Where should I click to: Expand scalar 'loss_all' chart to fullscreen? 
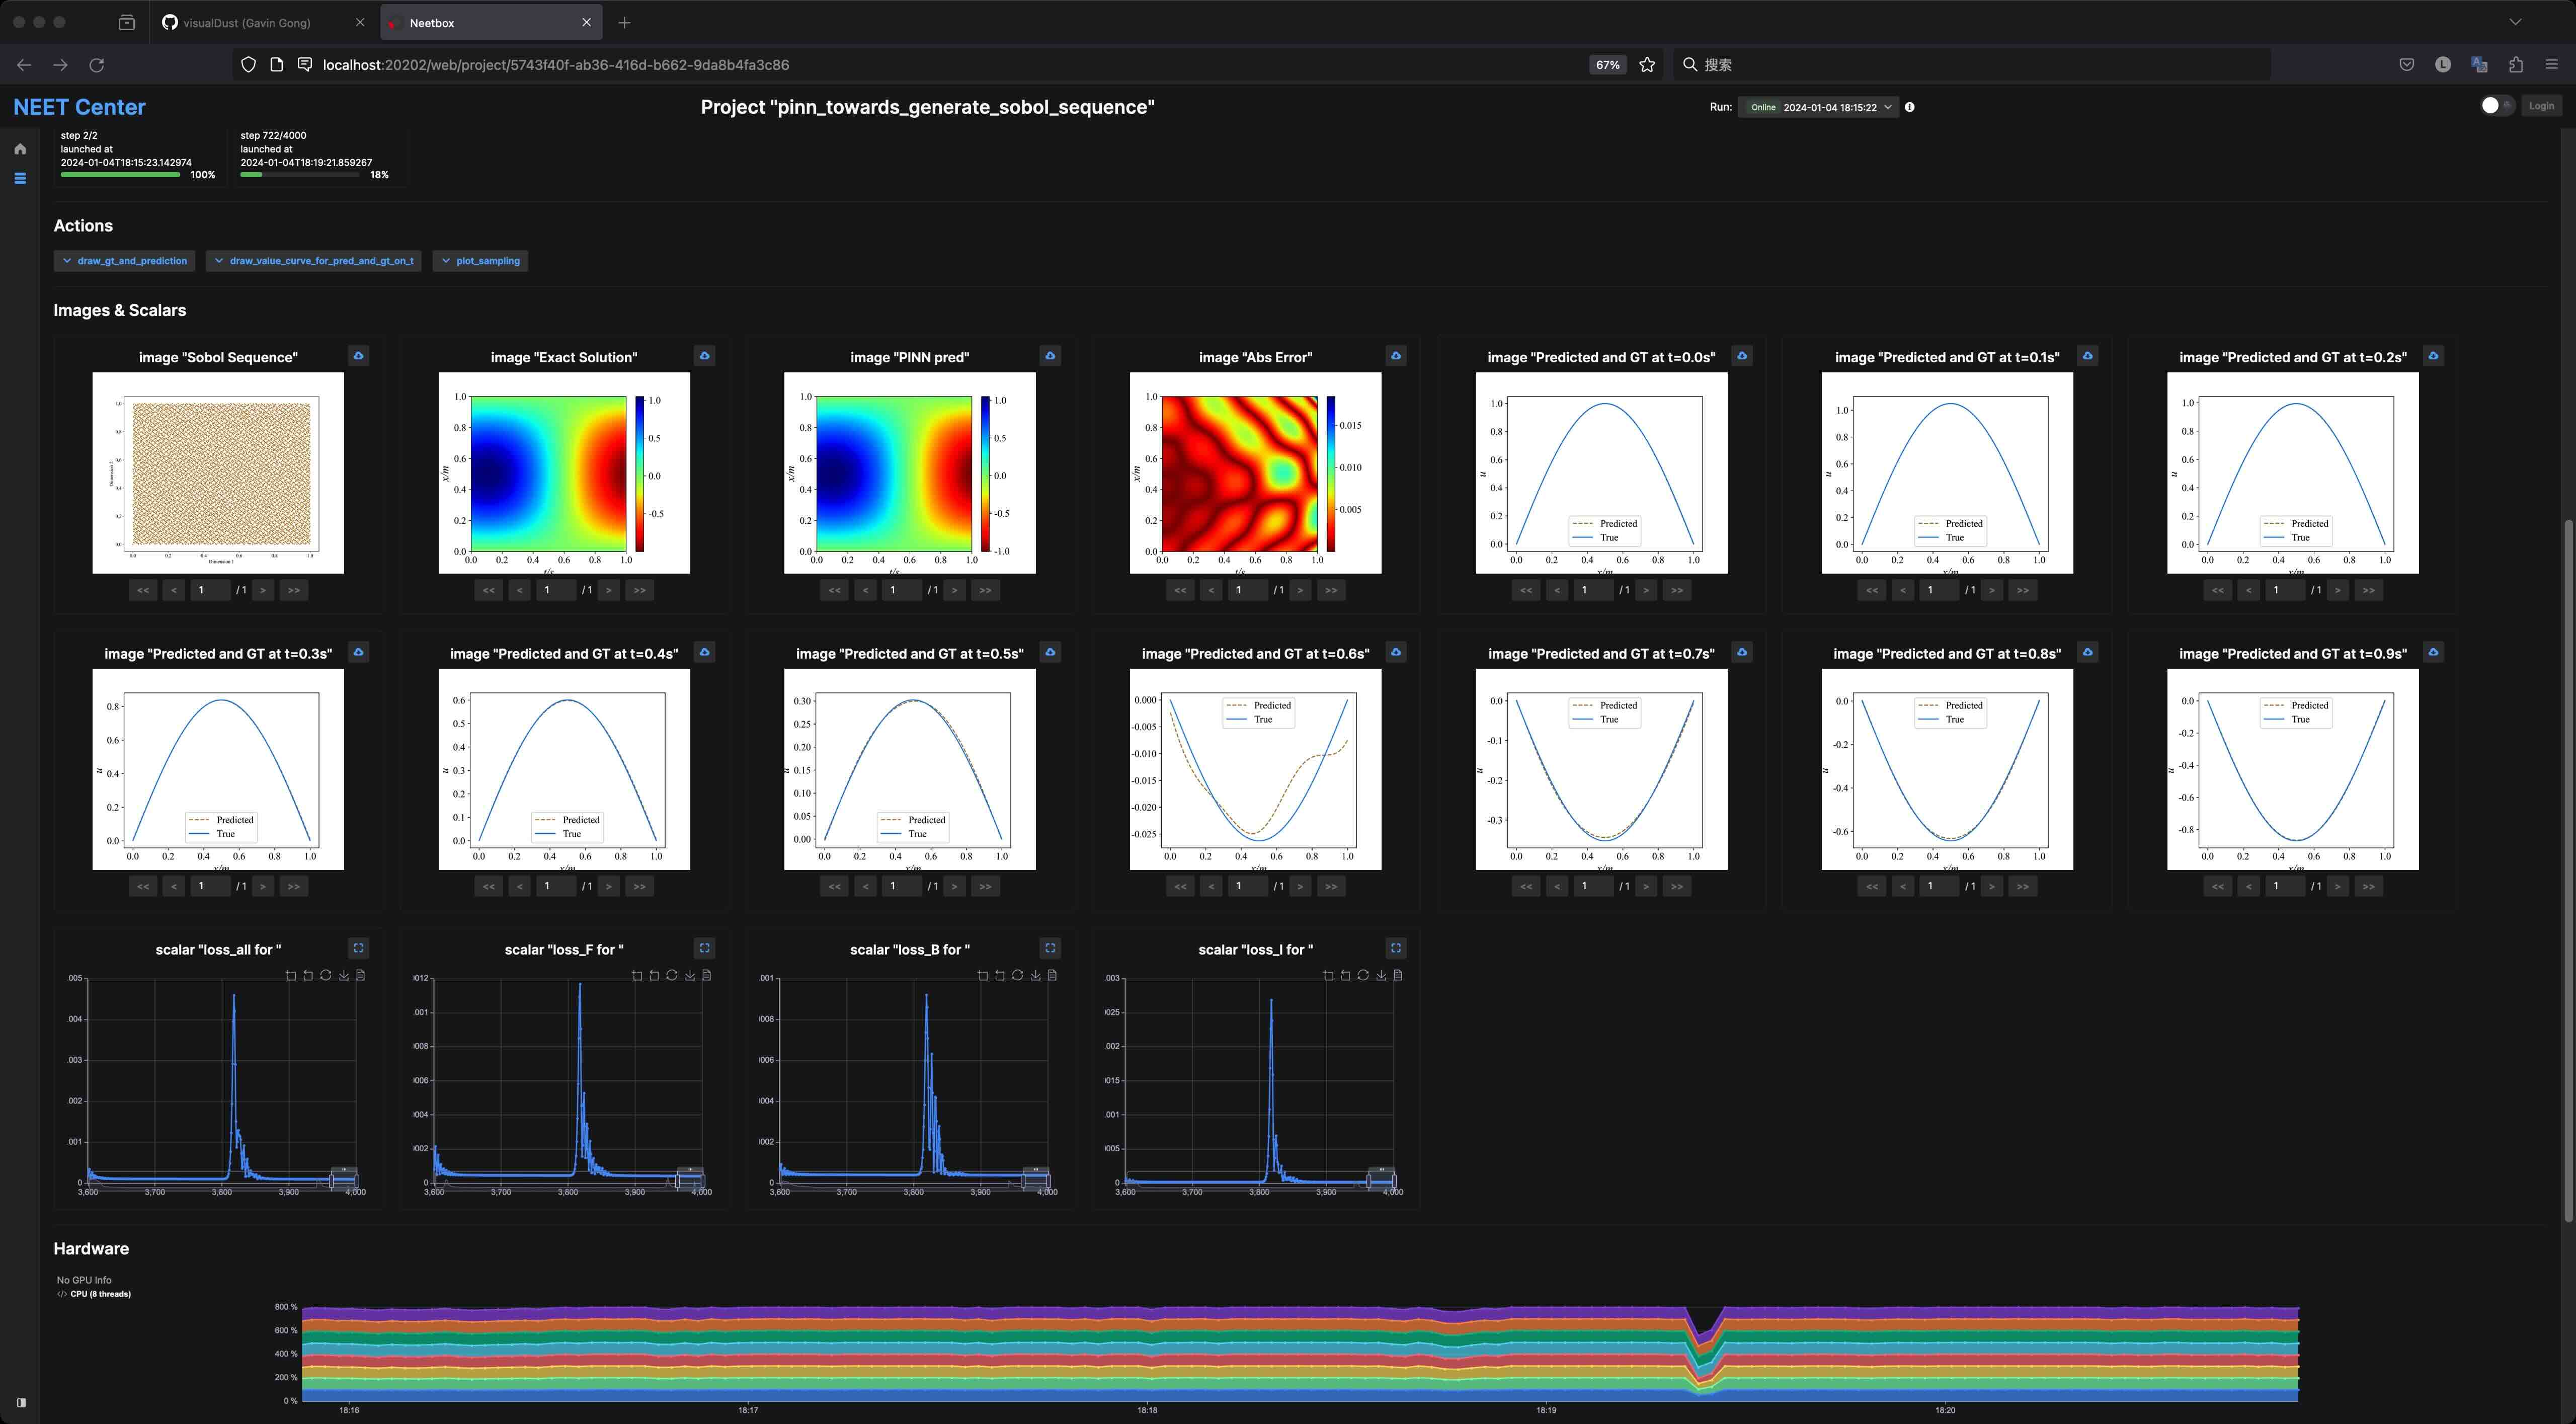(x=358, y=948)
